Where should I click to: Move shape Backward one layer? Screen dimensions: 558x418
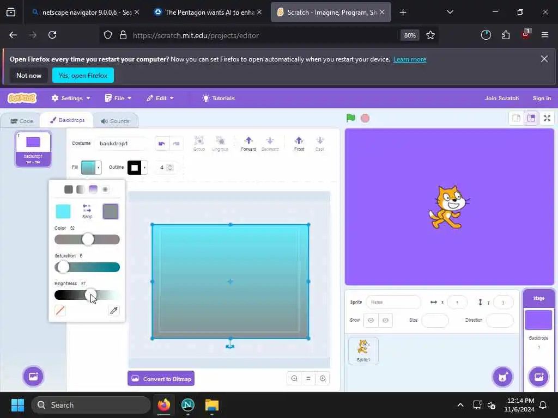coord(270,144)
